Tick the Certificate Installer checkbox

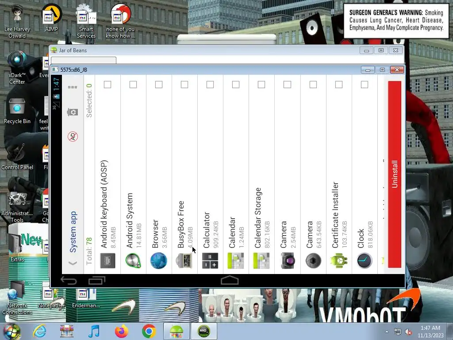pyautogui.click(x=339, y=85)
